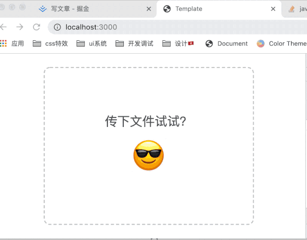The width and height of the screenshot is (307, 240).
Task: Open the 应用 apps shortcut
Action: pyautogui.click(x=12, y=44)
